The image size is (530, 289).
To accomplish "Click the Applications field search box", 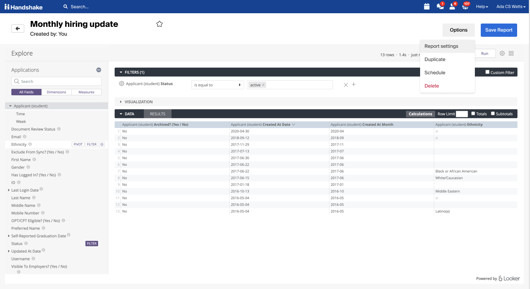I will coord(56,82).
